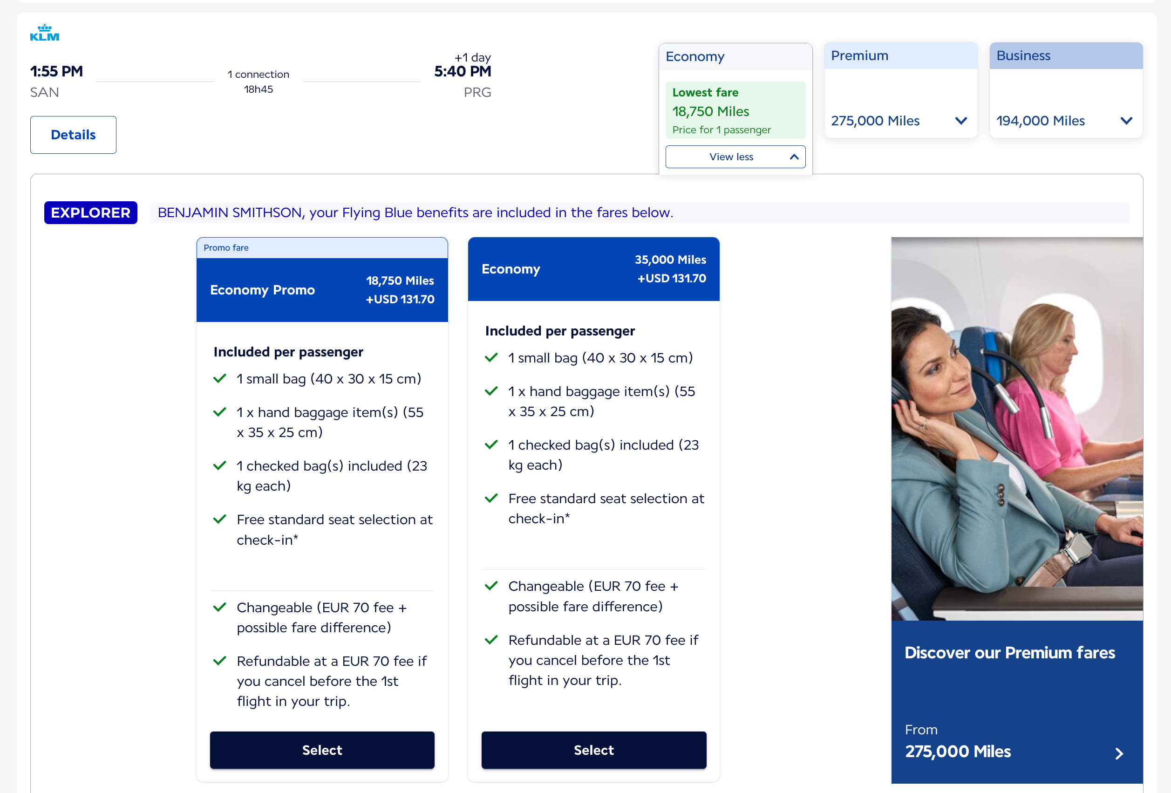Click Price for 1 passenger text

[x=721, y=130]
